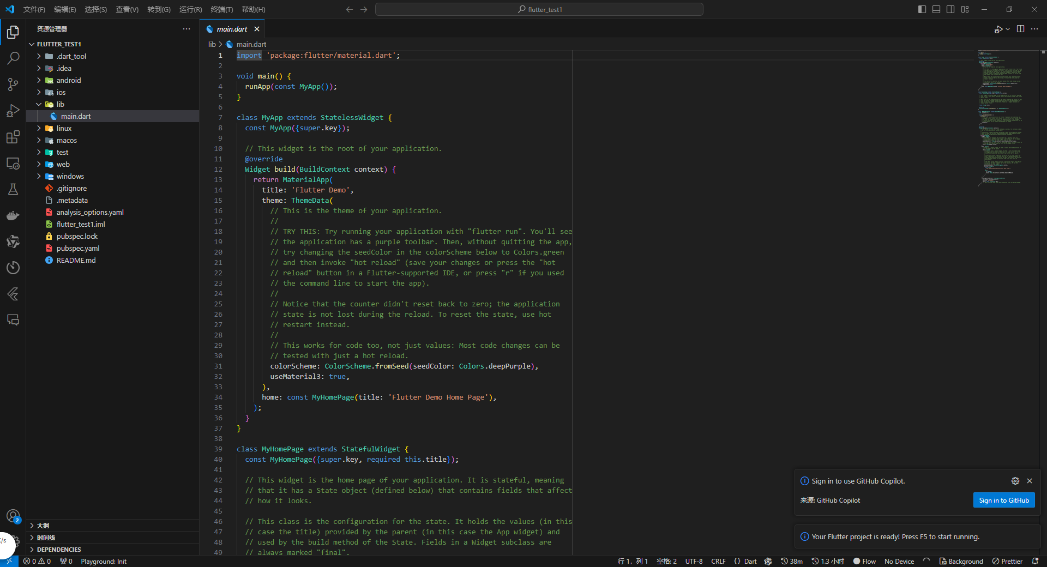
Task: Toggle secondary side bar visibility
Action: [950, 9]
